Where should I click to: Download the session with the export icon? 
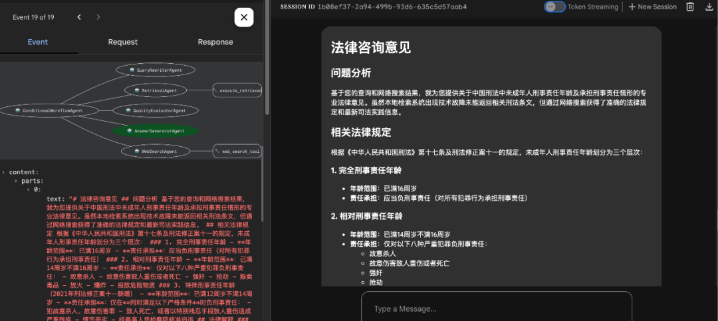click(x=709, y=7)
